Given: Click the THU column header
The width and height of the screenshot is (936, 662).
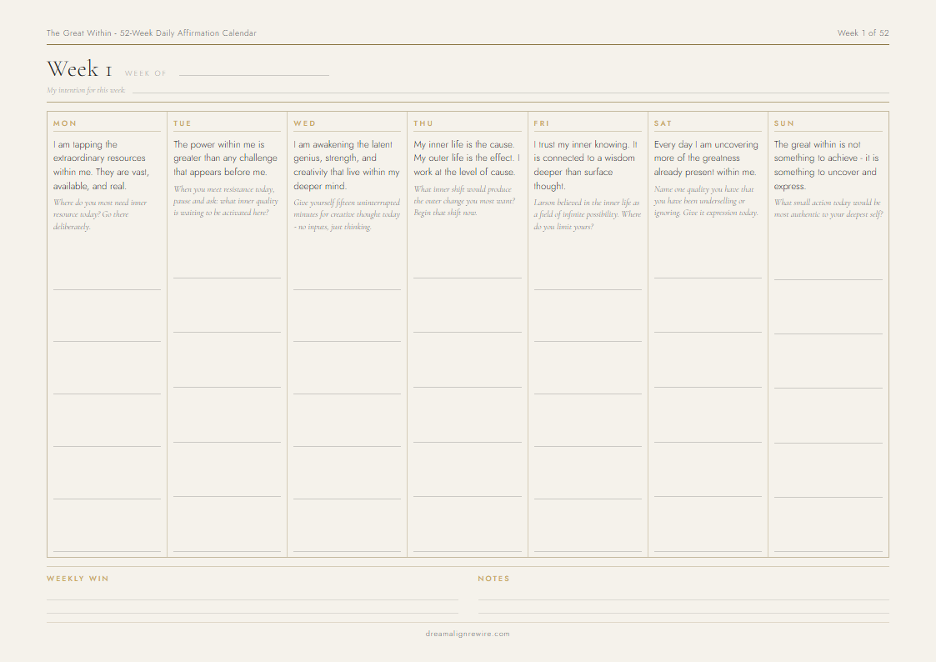Looking at the screenshot, I should (x=423, y=123).
